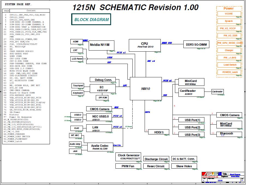The image size is (262, 185).
Task: Select the NM10 chipset block
Action: 146,89
